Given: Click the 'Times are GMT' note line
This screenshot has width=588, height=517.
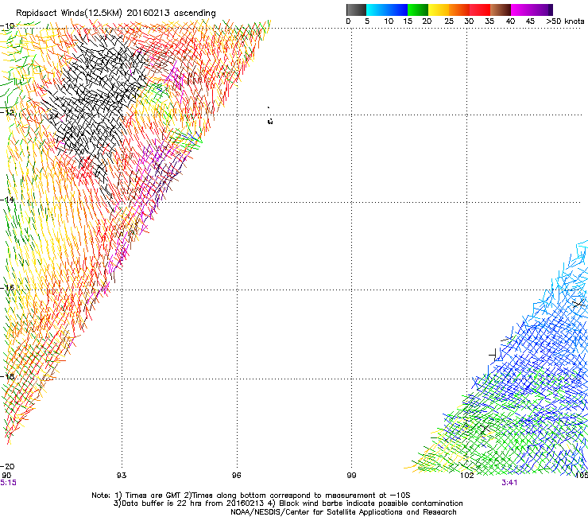Looking at the screenshot, I should point(250,496).
